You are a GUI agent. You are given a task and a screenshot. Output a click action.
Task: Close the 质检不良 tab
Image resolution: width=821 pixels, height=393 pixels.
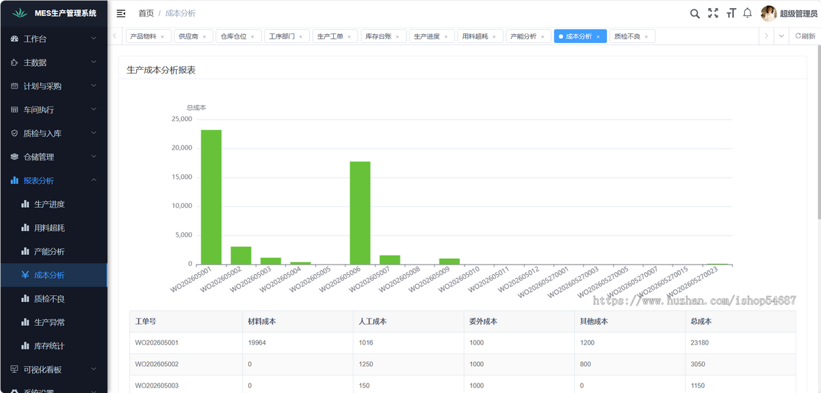click(646, 37)
